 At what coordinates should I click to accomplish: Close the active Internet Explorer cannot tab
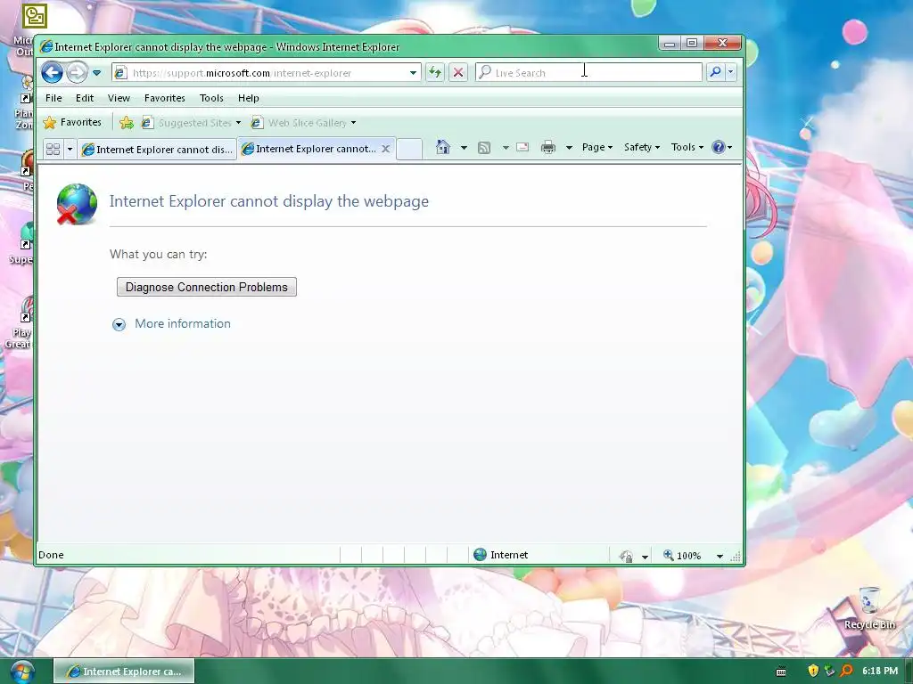[385, 149]
